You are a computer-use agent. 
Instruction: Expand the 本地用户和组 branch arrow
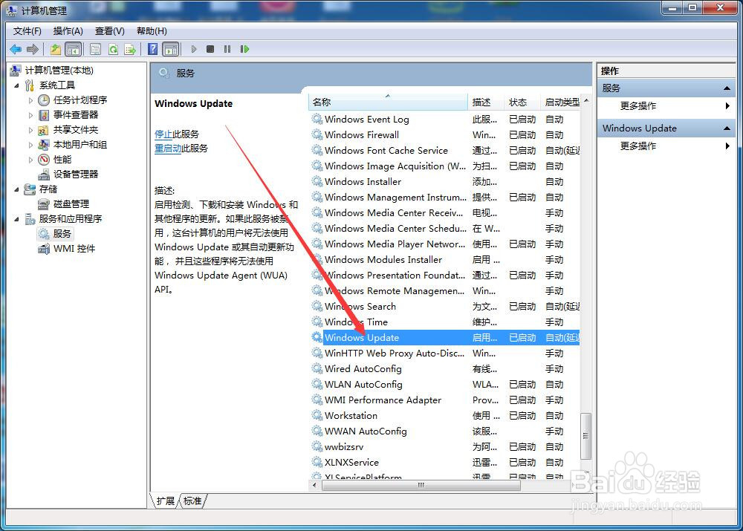tap(30, 145)
